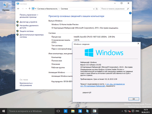This screenshot has height=114, width=152.
Task: Open the recent locations dropdown arrow
Action: 26,9
